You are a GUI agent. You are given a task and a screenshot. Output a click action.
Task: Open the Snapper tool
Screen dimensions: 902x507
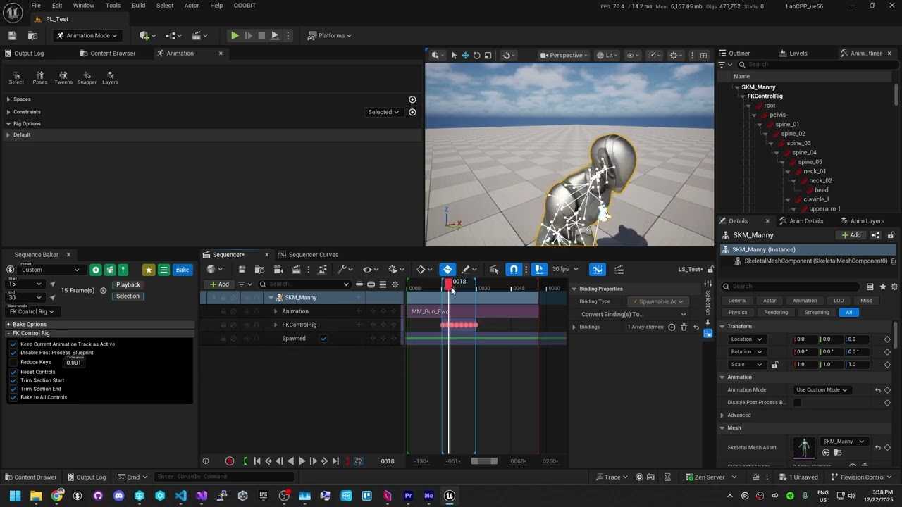[x=87, y=77]
